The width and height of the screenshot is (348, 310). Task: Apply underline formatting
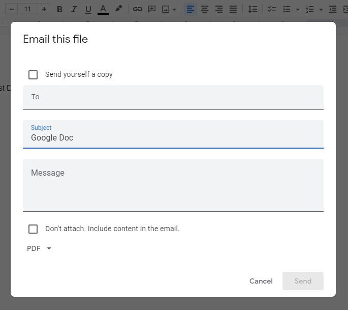88,9
